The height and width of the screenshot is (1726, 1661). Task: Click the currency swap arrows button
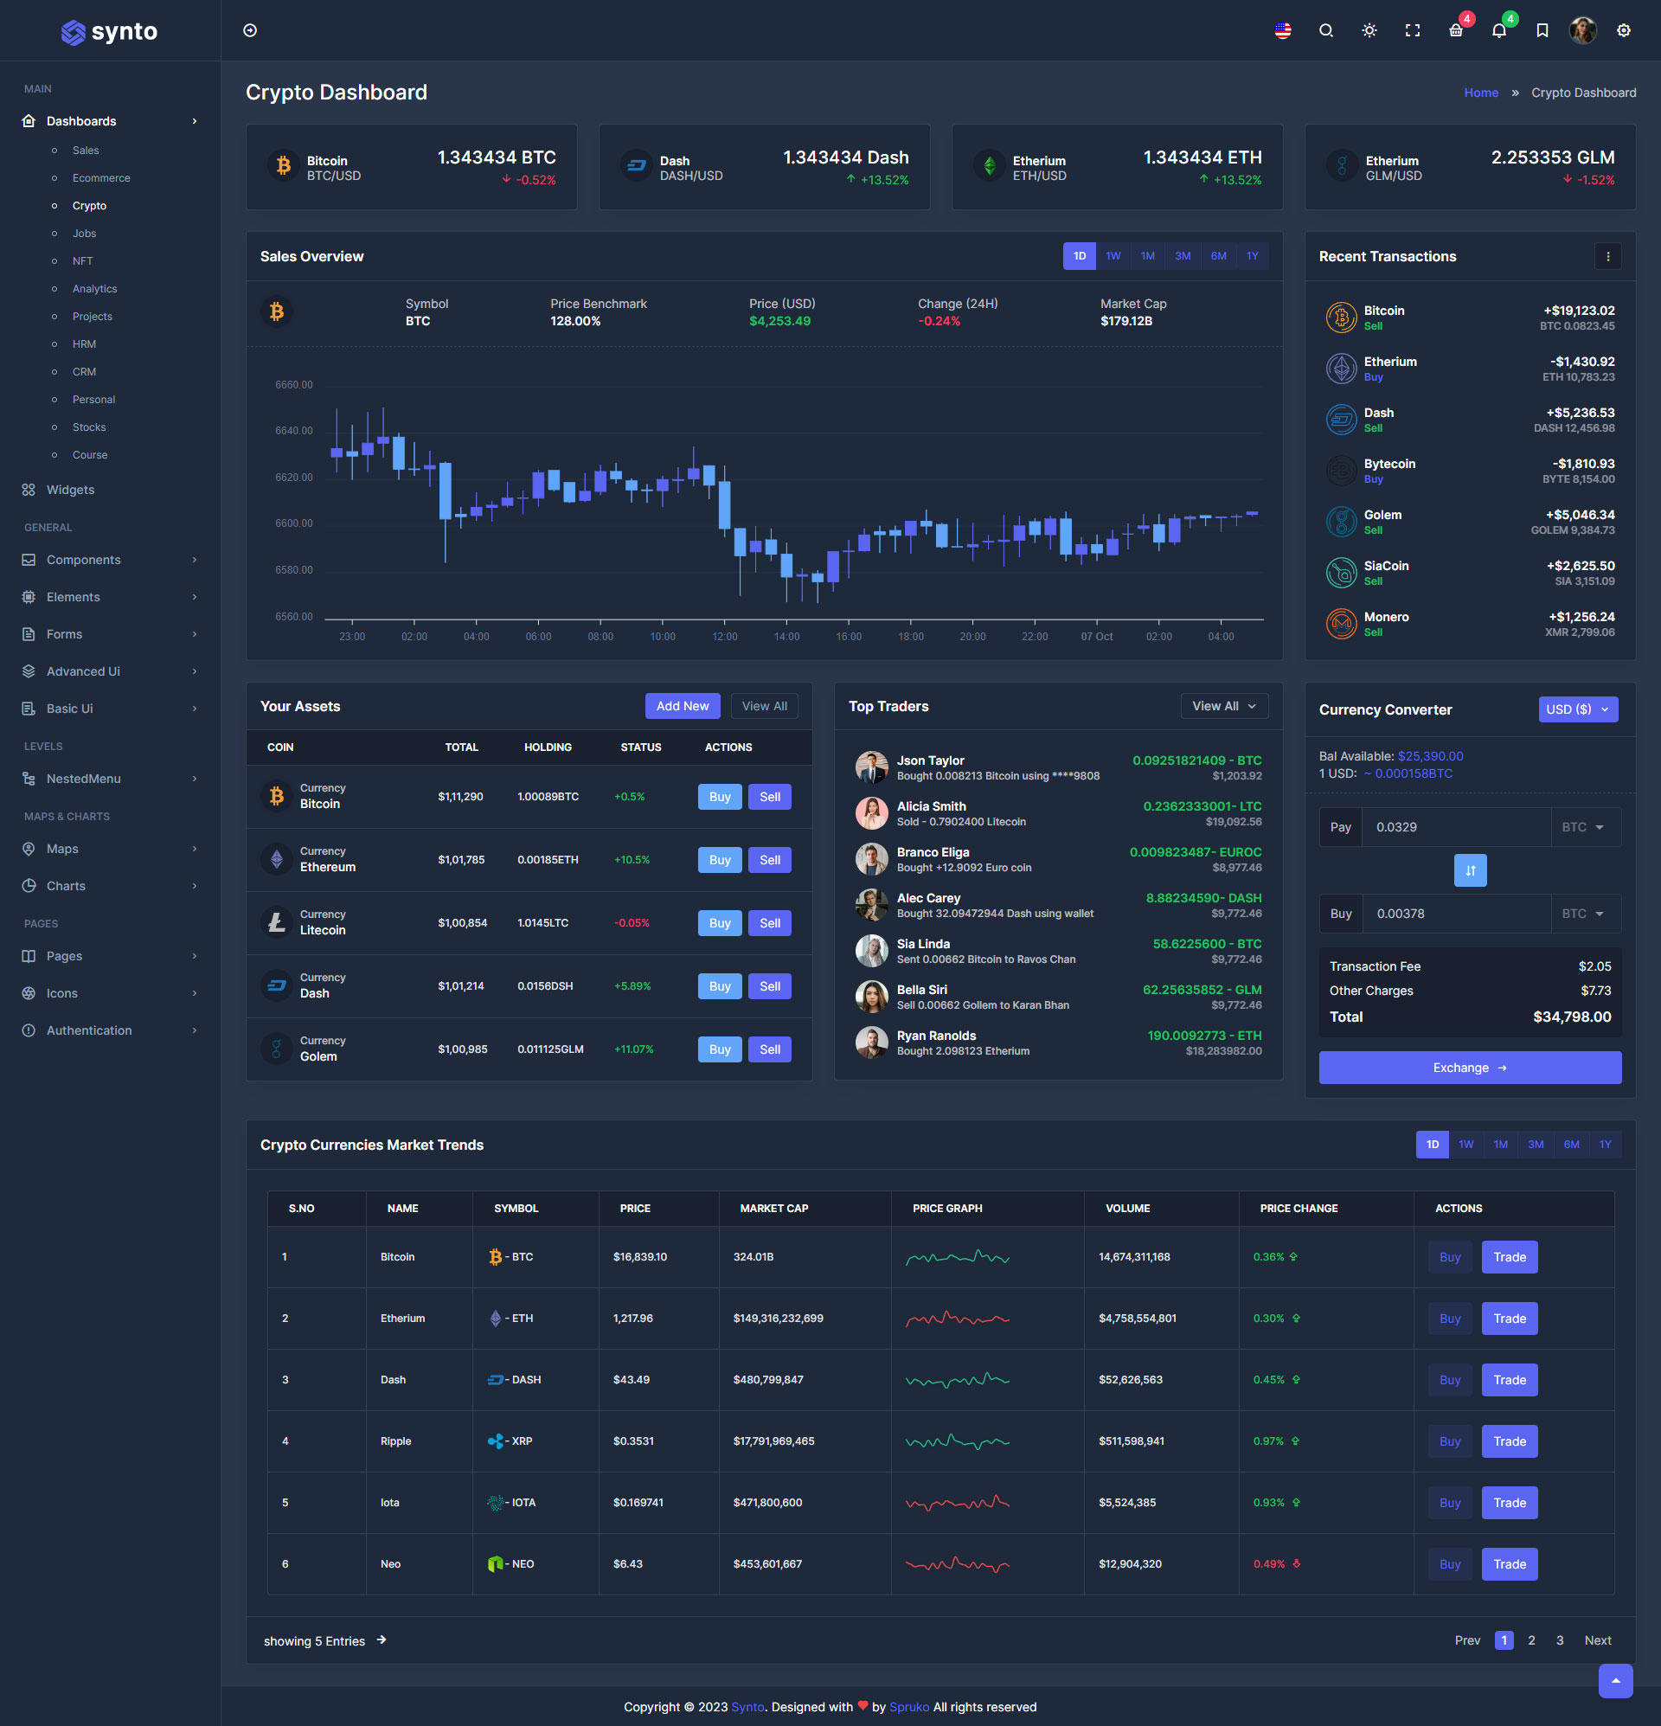click(1469, 870)
